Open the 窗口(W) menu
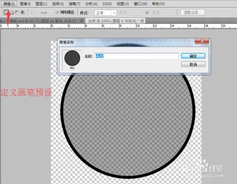 (x=140, y=4)
